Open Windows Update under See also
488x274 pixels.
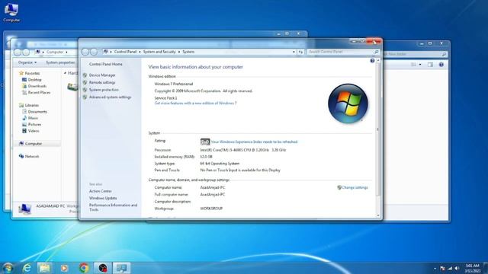coord(103,198)
